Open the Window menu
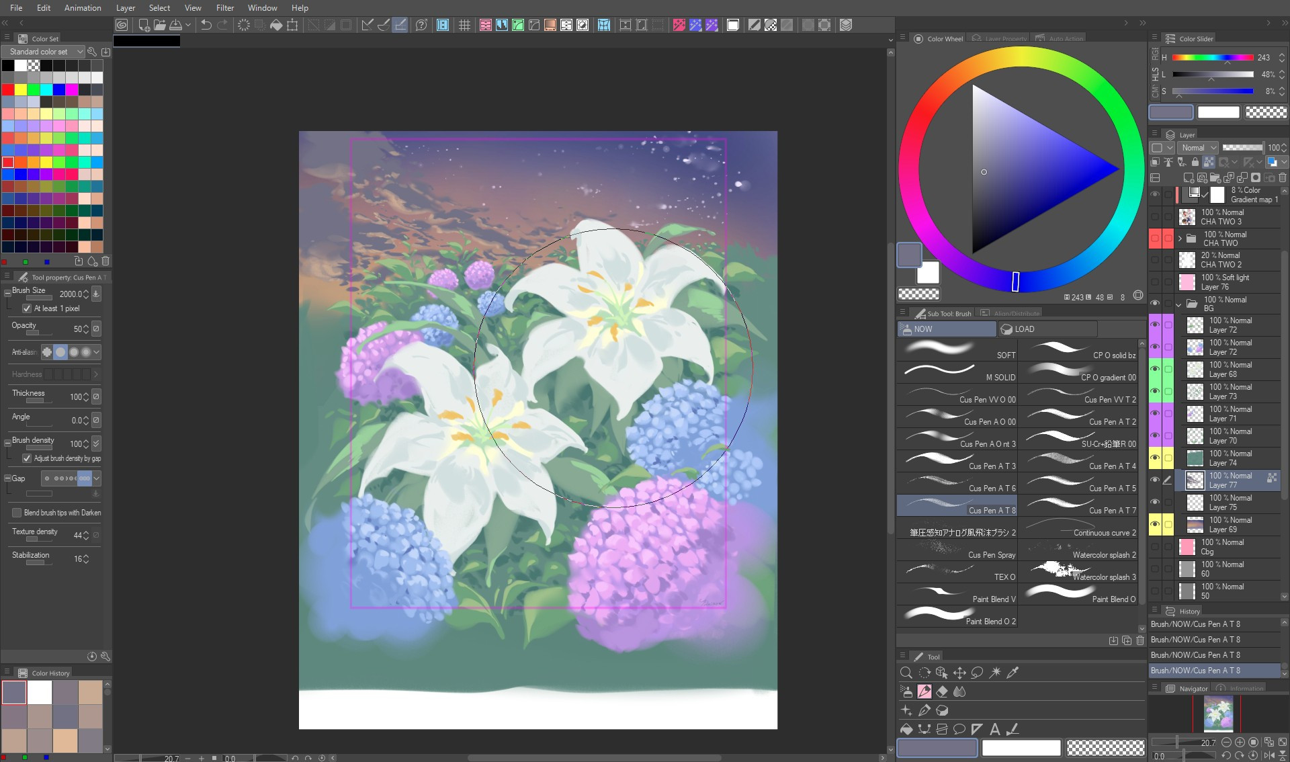Screen dimensions: 1290x762 pyautogui.click(x=262, y=8)
